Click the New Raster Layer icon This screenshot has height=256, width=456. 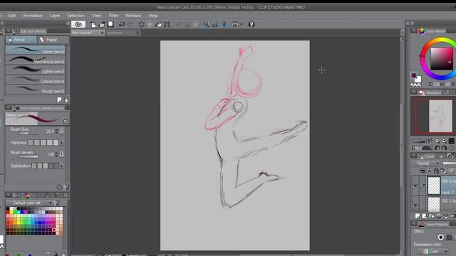pyautogui.click(x=418, y=216)
